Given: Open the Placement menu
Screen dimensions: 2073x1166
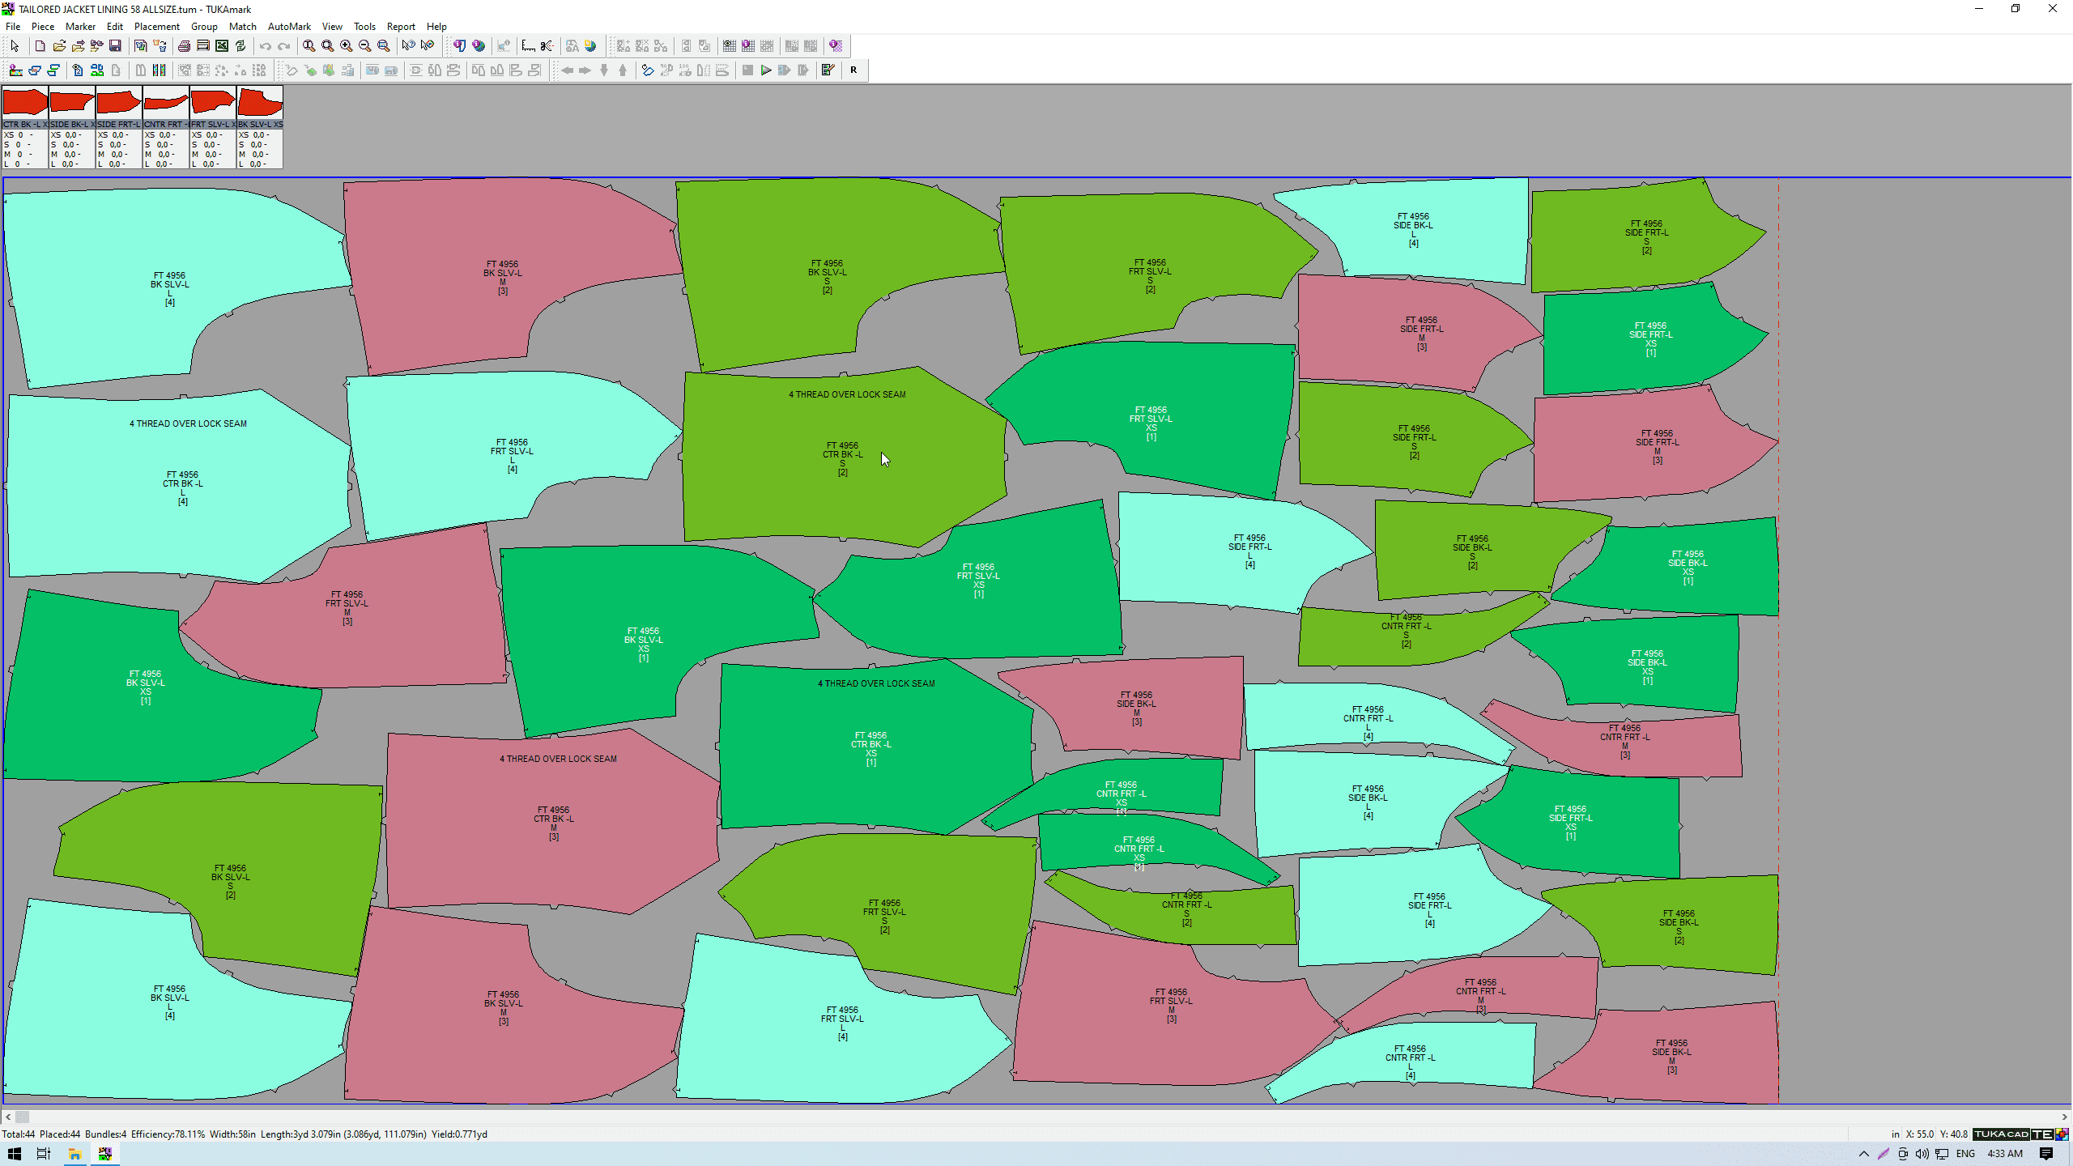Looking at the screenshot, I should tap(156, 27).
